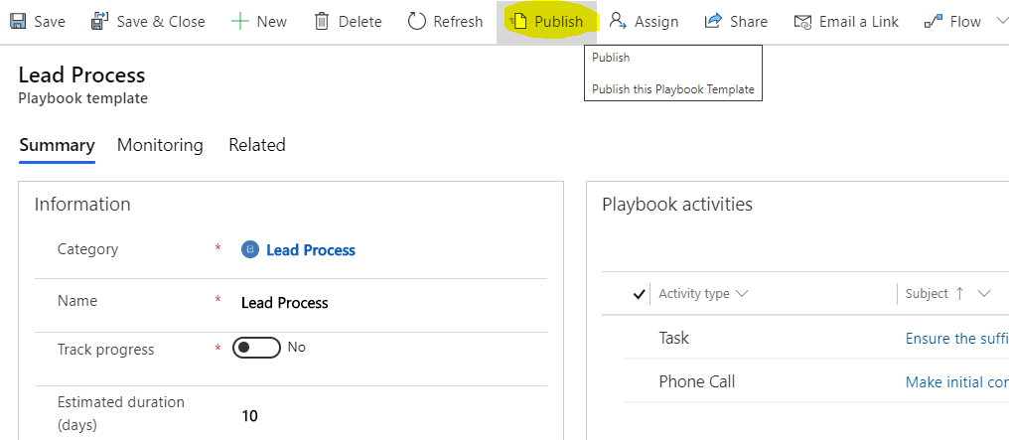
Task: Click the Save floppy disk icon
Action: click(x=17, y=21)
